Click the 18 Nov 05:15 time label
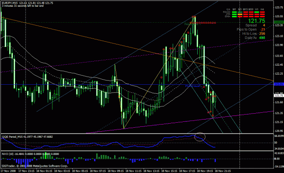284x173 pixels. 80,171
